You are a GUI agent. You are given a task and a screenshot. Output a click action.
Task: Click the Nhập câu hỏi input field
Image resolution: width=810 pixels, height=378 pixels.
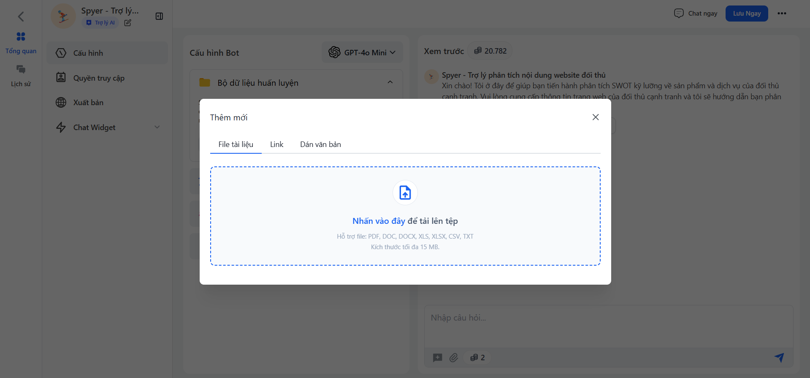[608, 325]
